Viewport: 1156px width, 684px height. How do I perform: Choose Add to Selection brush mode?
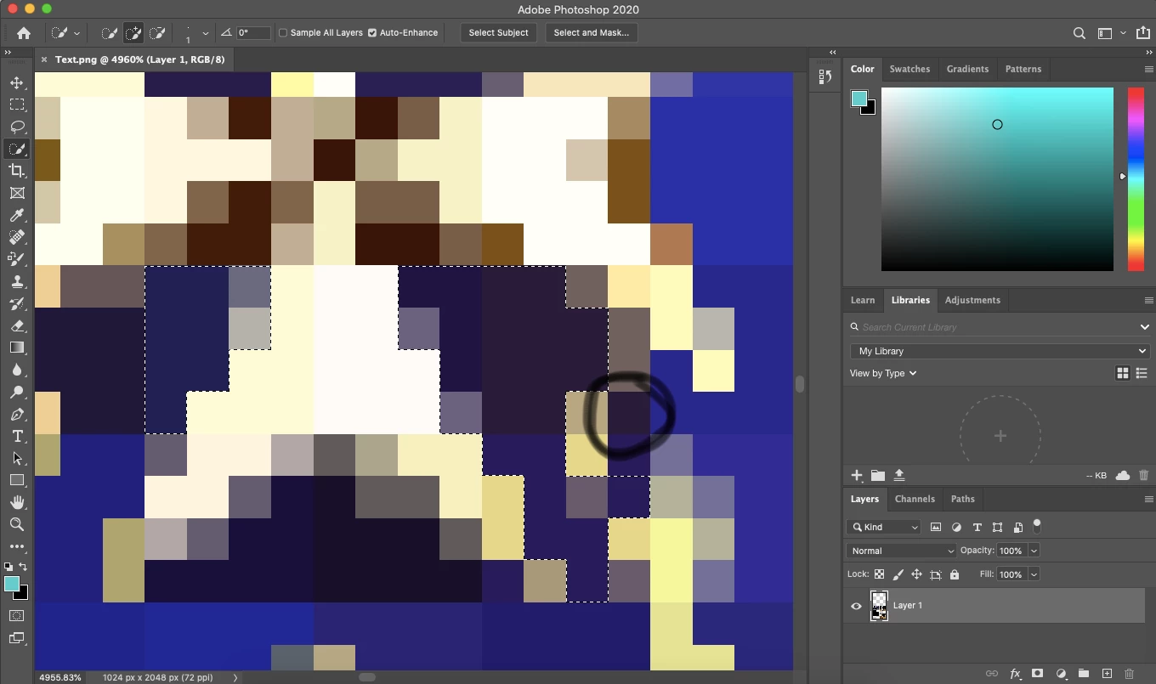click(x=133, y=33)
